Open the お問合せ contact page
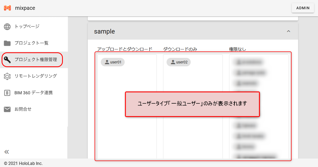318x167 pixels. [23, 109]
